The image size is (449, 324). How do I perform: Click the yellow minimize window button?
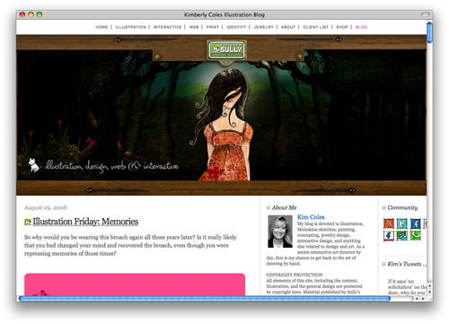[x=31, y=14]
